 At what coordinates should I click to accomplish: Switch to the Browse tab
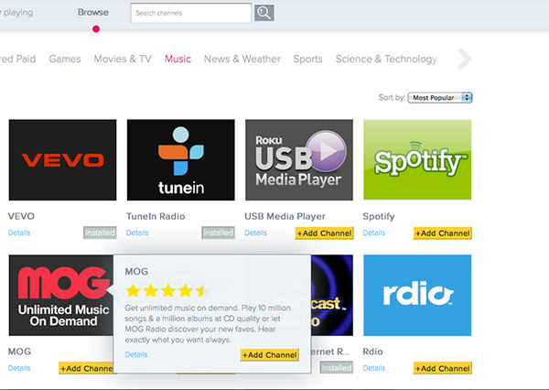pos(93,12)
